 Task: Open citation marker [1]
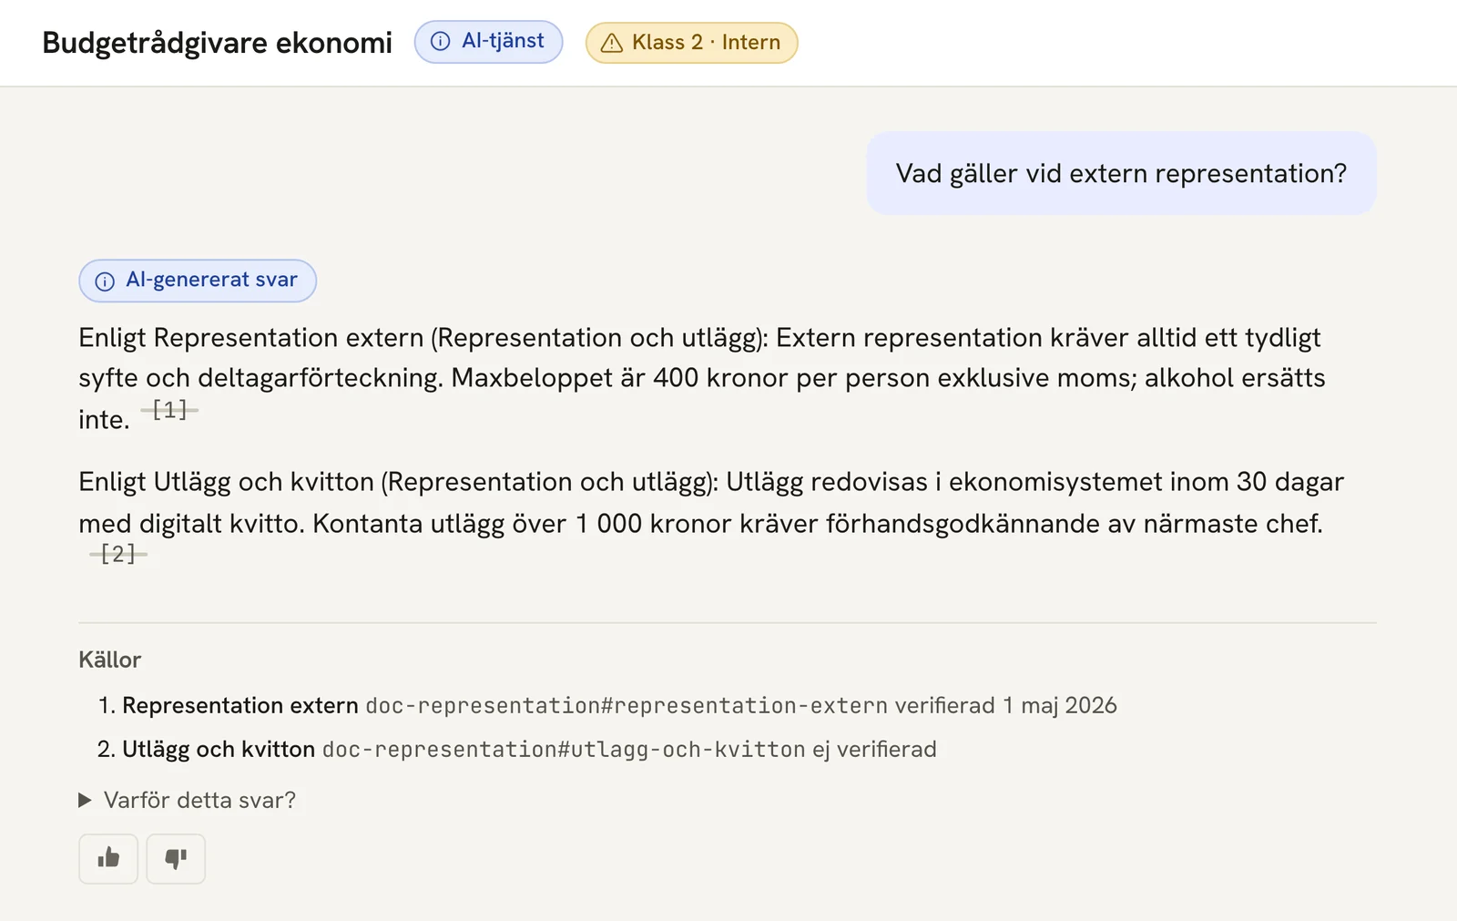[x=169, y=410]
